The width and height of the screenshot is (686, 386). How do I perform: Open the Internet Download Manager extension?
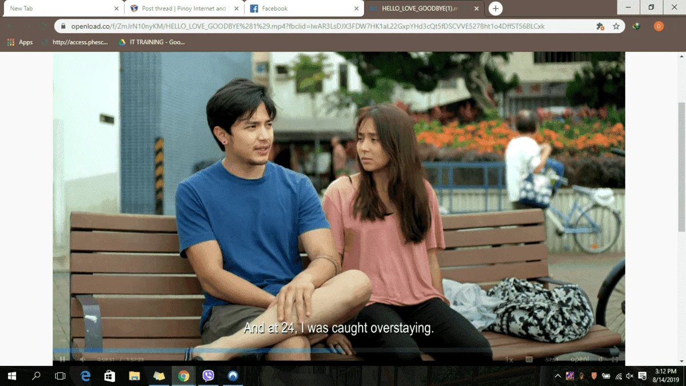coord(636,26)
